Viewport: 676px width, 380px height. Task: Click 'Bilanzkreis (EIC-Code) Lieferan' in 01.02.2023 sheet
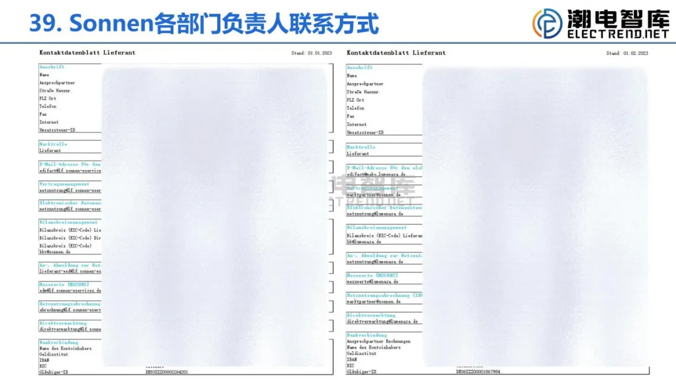click(x=384, y=236)
